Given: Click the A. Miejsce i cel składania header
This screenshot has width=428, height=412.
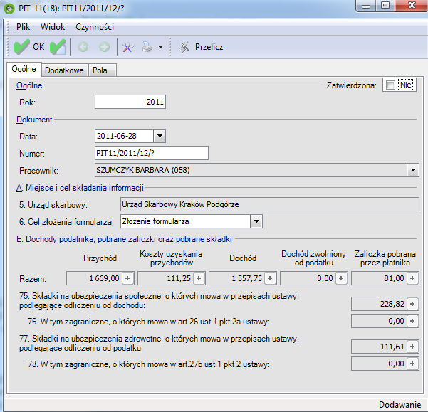Looking at the screenshot, I should 80,188.
